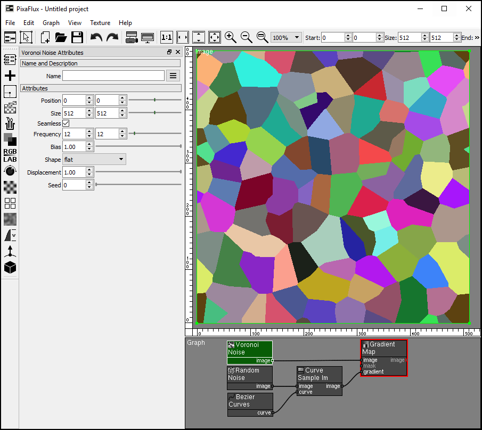Click the Save project floppy disk icon
This screenshot has width=482, height=430.
tap(77, 37)
